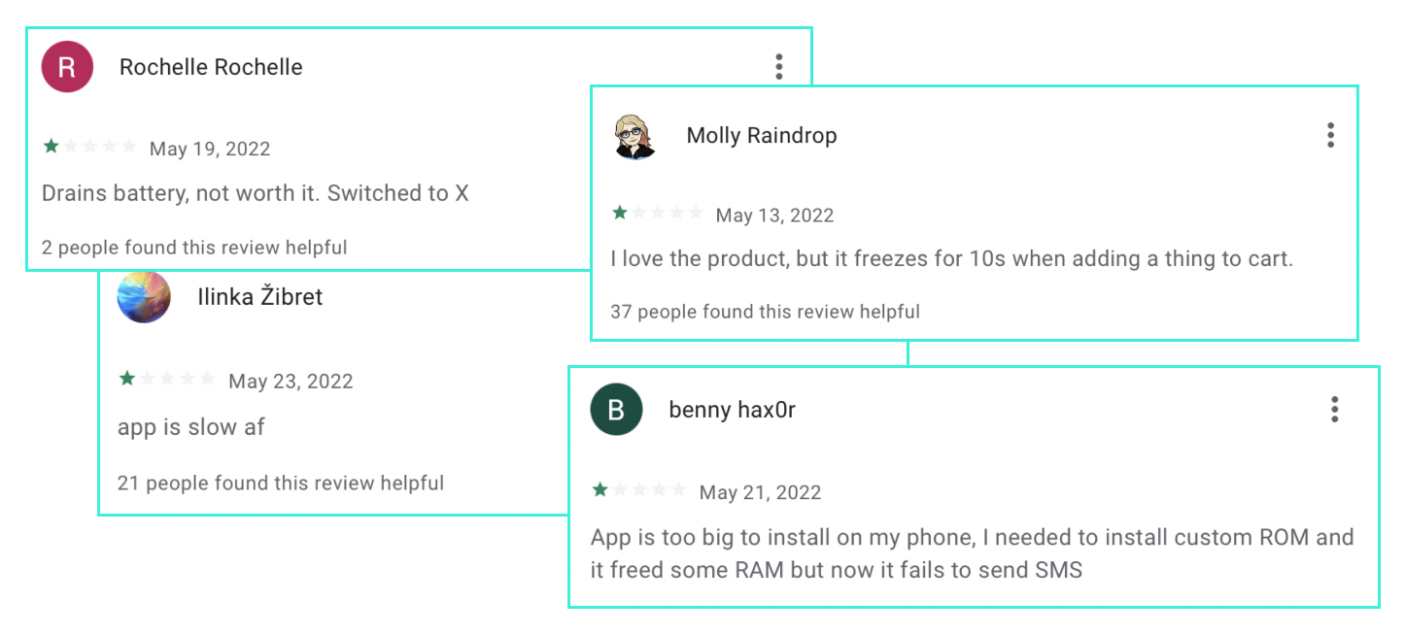Open benny hax0r review three-dot menu
This screenshot has height=635, width=1405.
click(x=1335, y=410)
